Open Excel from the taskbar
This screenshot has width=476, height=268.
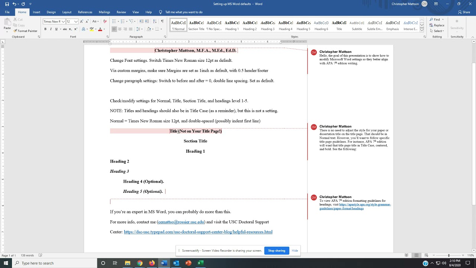(x=200, y=263)
